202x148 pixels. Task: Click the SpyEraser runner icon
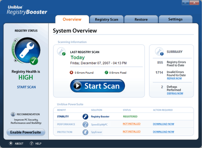85,132
